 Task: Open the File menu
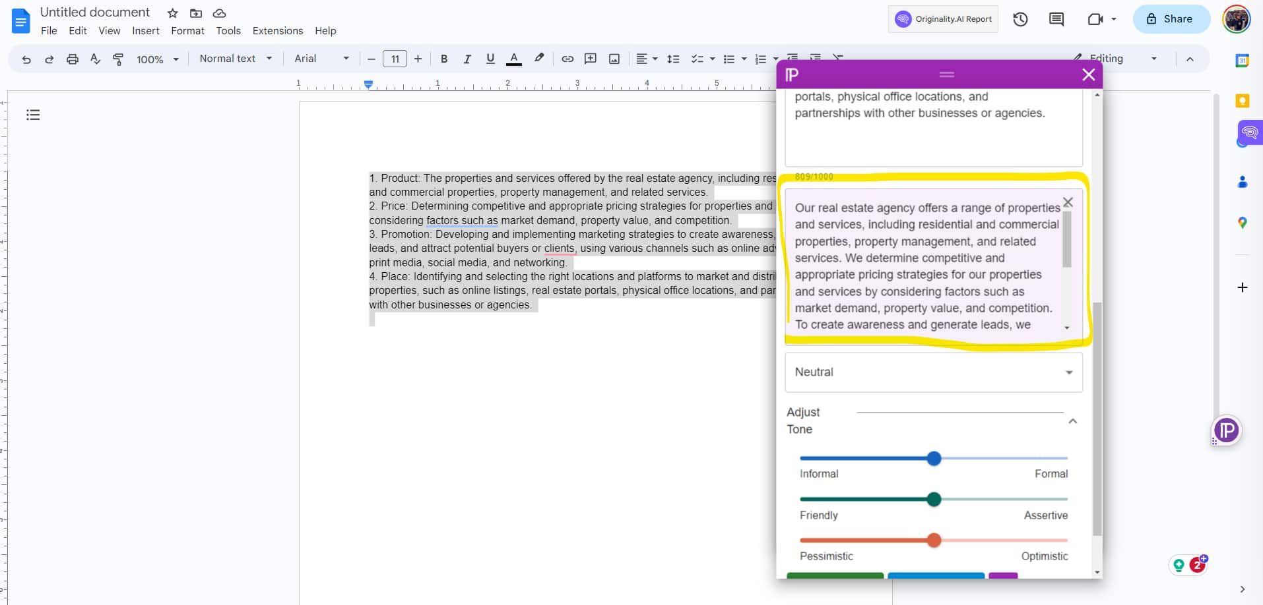pyautogui.click(x=49, y=30)
